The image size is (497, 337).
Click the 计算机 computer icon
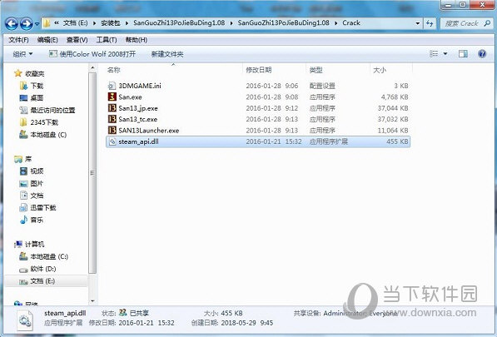tap(18, 244)
